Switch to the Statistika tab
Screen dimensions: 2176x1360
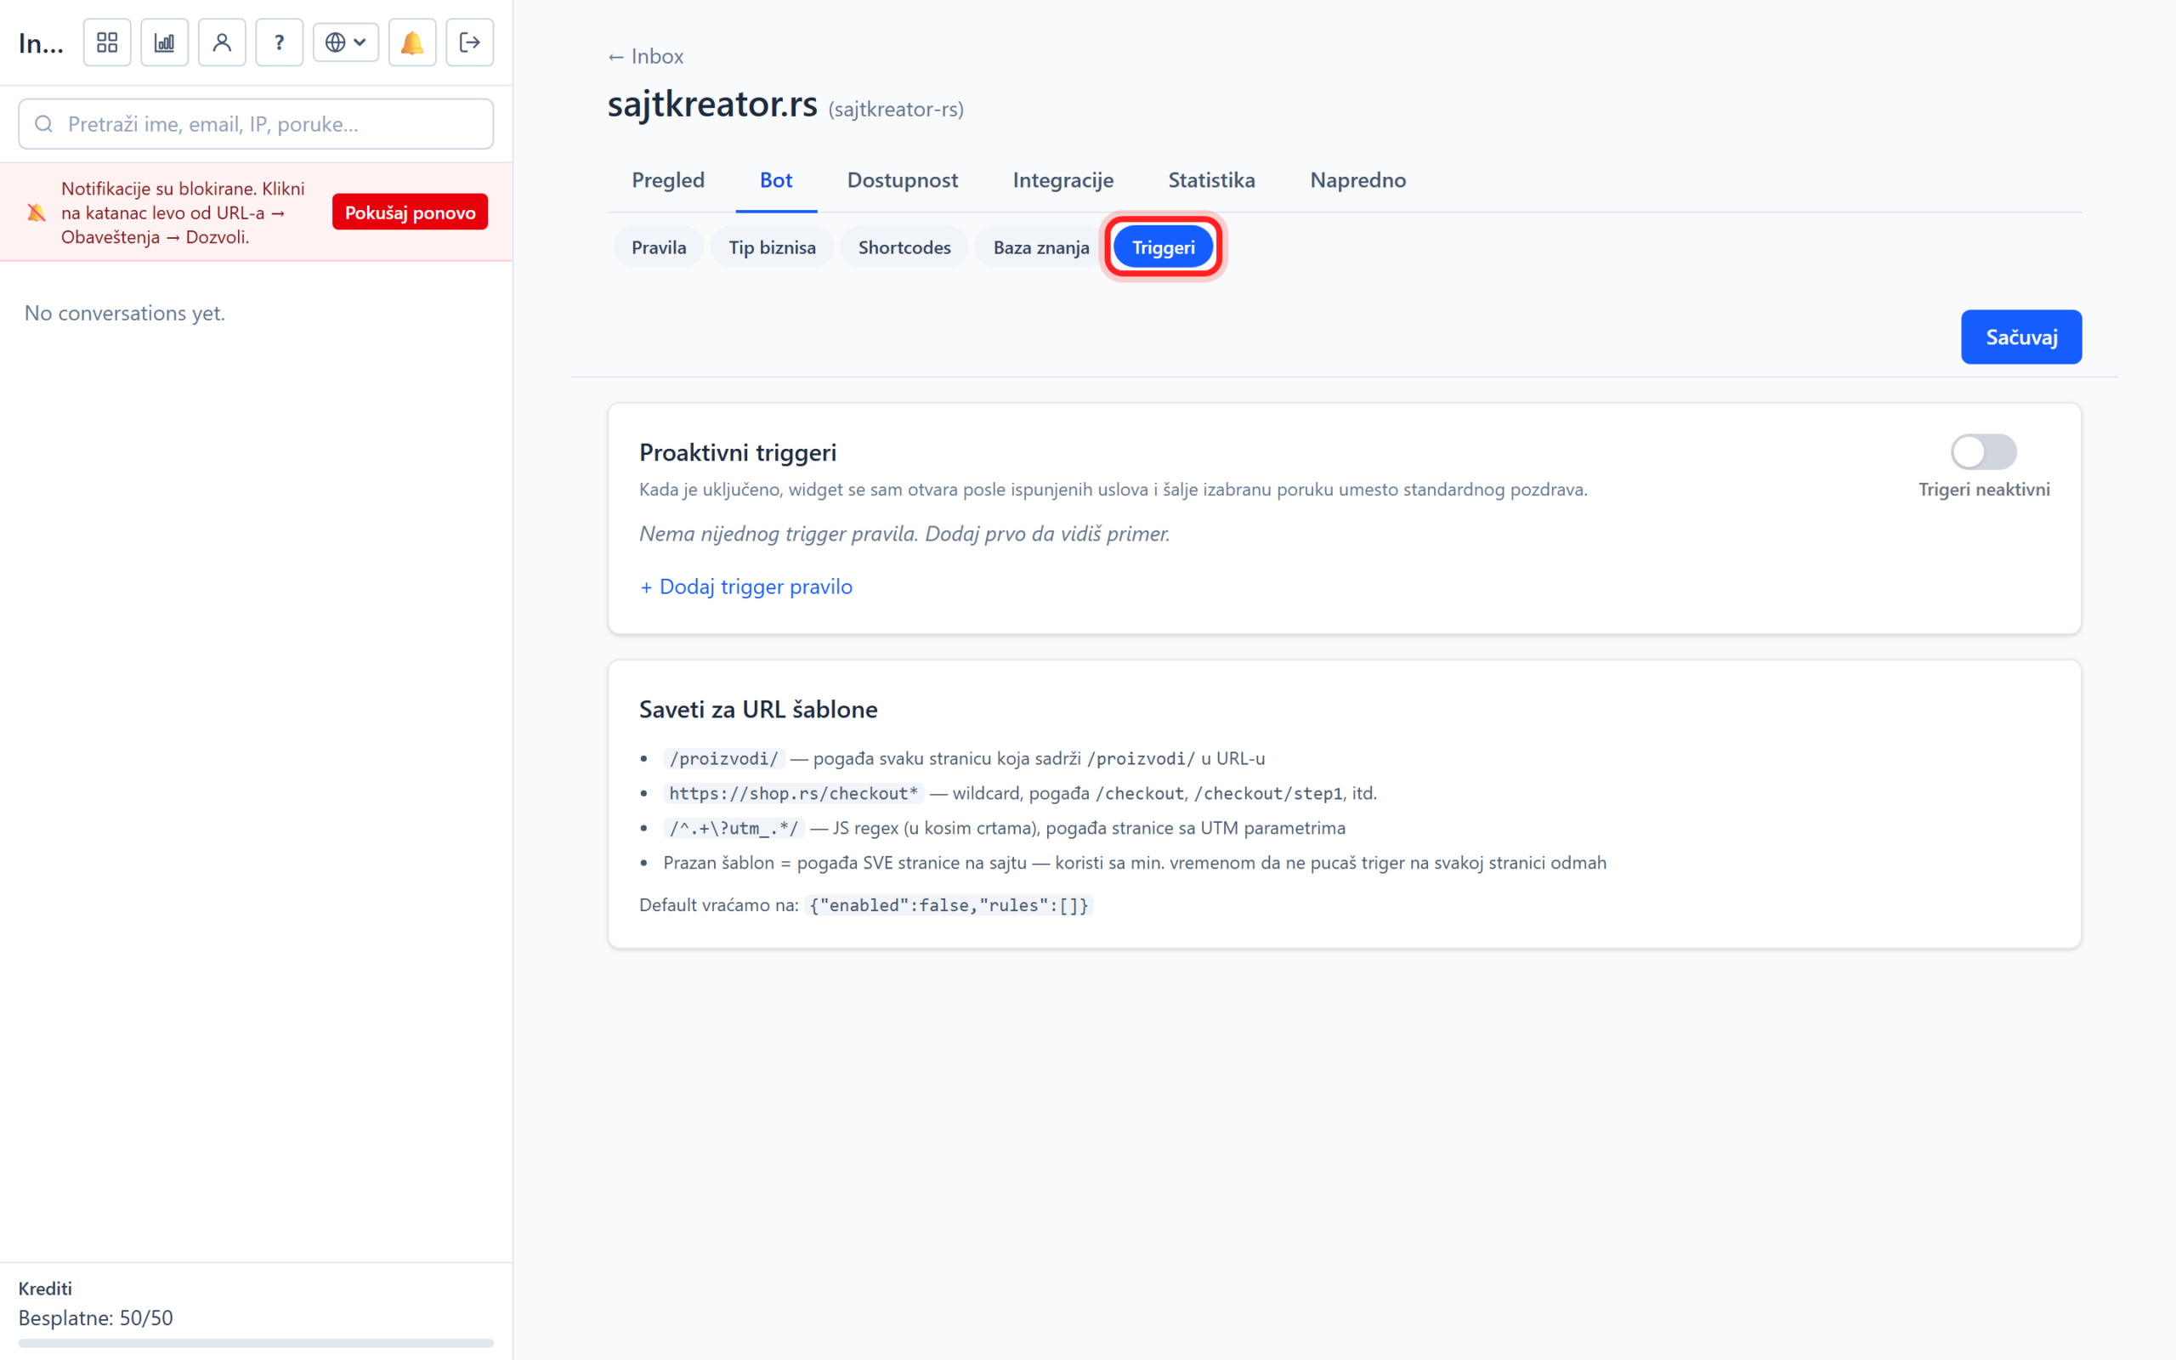point(1211,180)
